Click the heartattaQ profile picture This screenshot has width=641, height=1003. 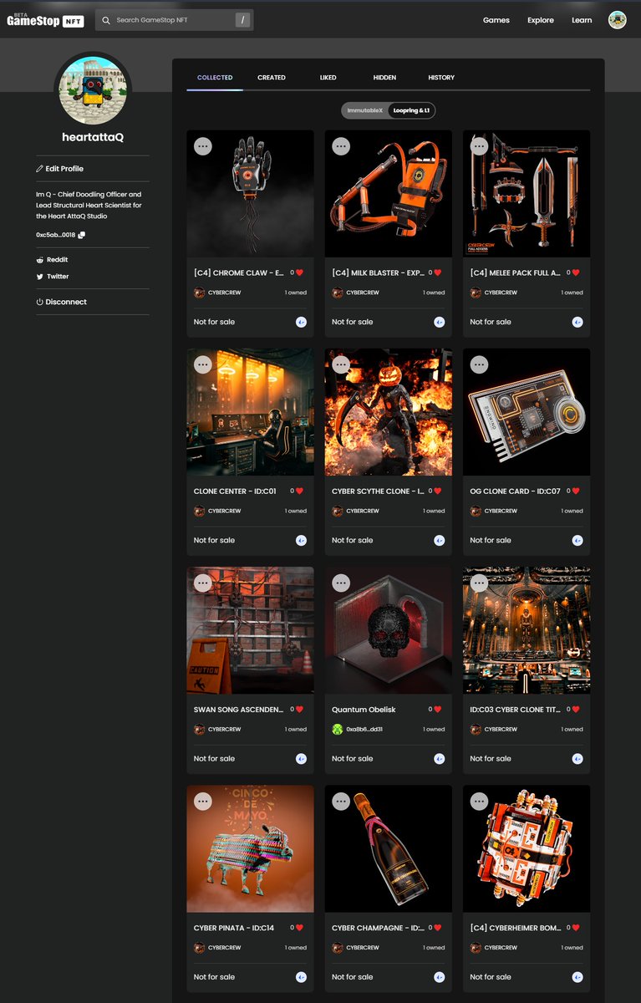point(93,90)
